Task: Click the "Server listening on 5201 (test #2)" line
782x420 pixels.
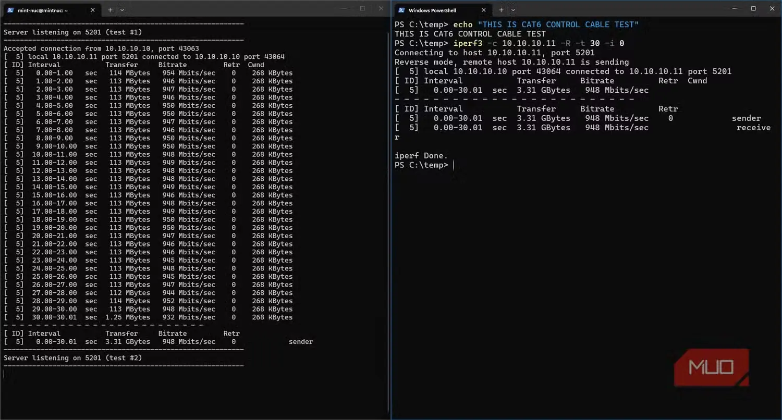Action: tap(73, 358)
